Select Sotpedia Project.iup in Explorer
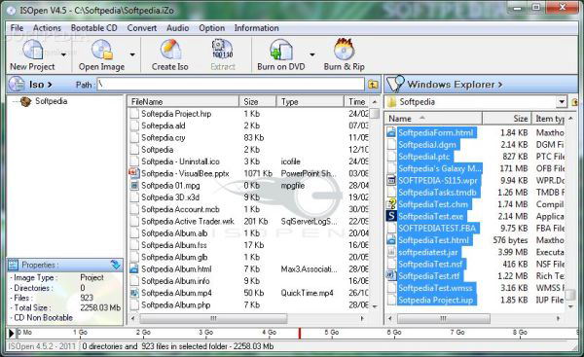This screenshot has width=584, height=357. click(x=436, y=300)
